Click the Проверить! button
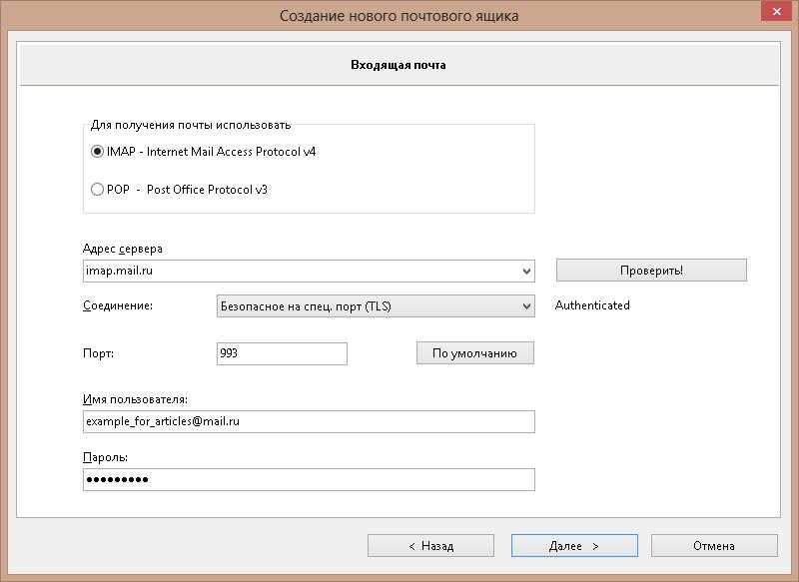The image size is (799, 582). pyautogui.click(x=651, y=271)
